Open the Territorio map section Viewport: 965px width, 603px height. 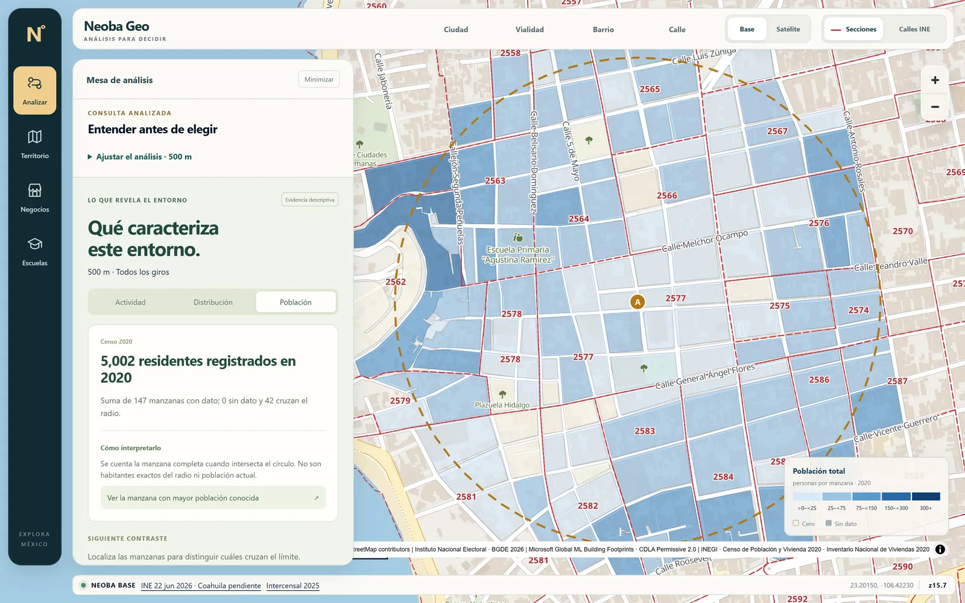(35, 144)
